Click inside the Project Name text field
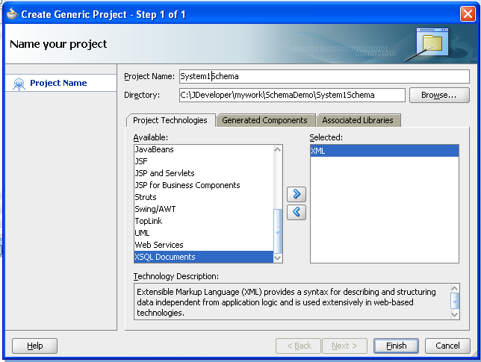481x362 pixels. tap(323, 76)
